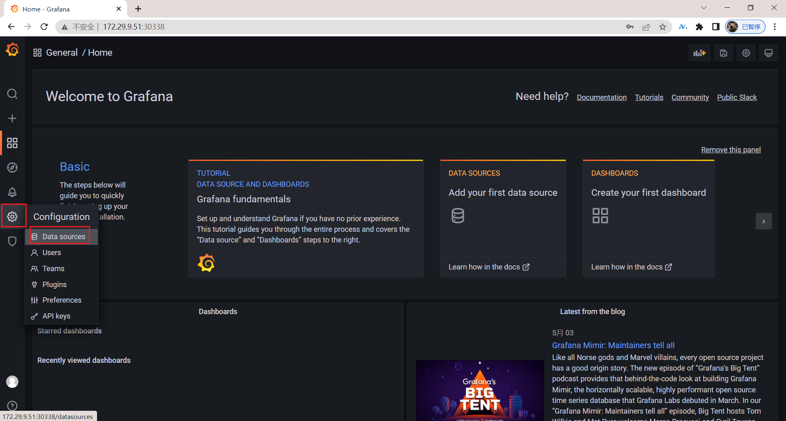Click the Big Tent blog thumbnail
Viewport: 786px width, 421px height.
(480, 390)
